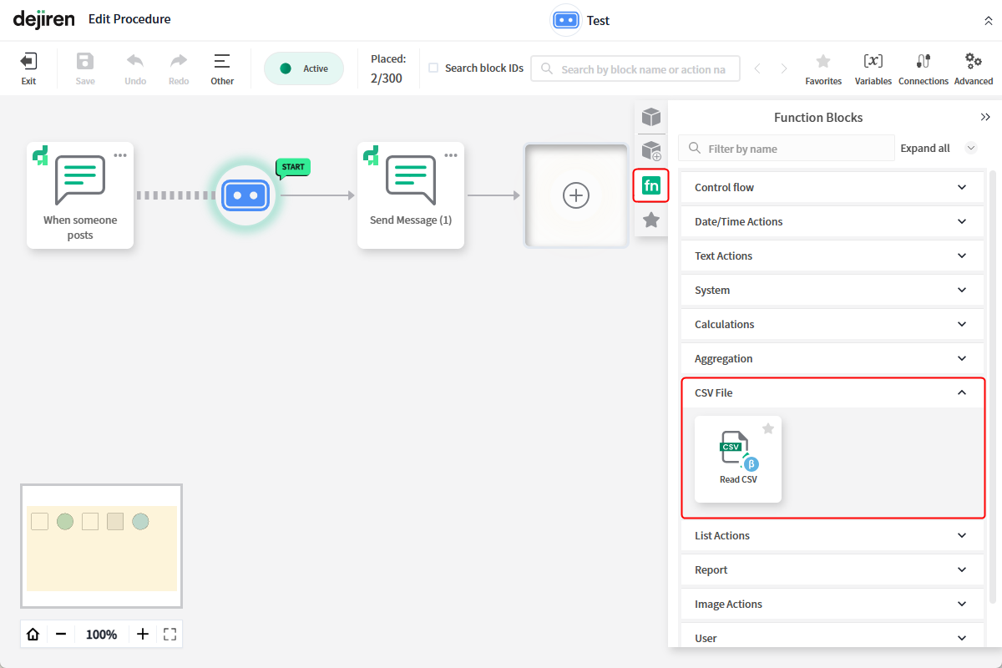
Task: Open Send Message (1) block options menu
Action: pos(451,155)
